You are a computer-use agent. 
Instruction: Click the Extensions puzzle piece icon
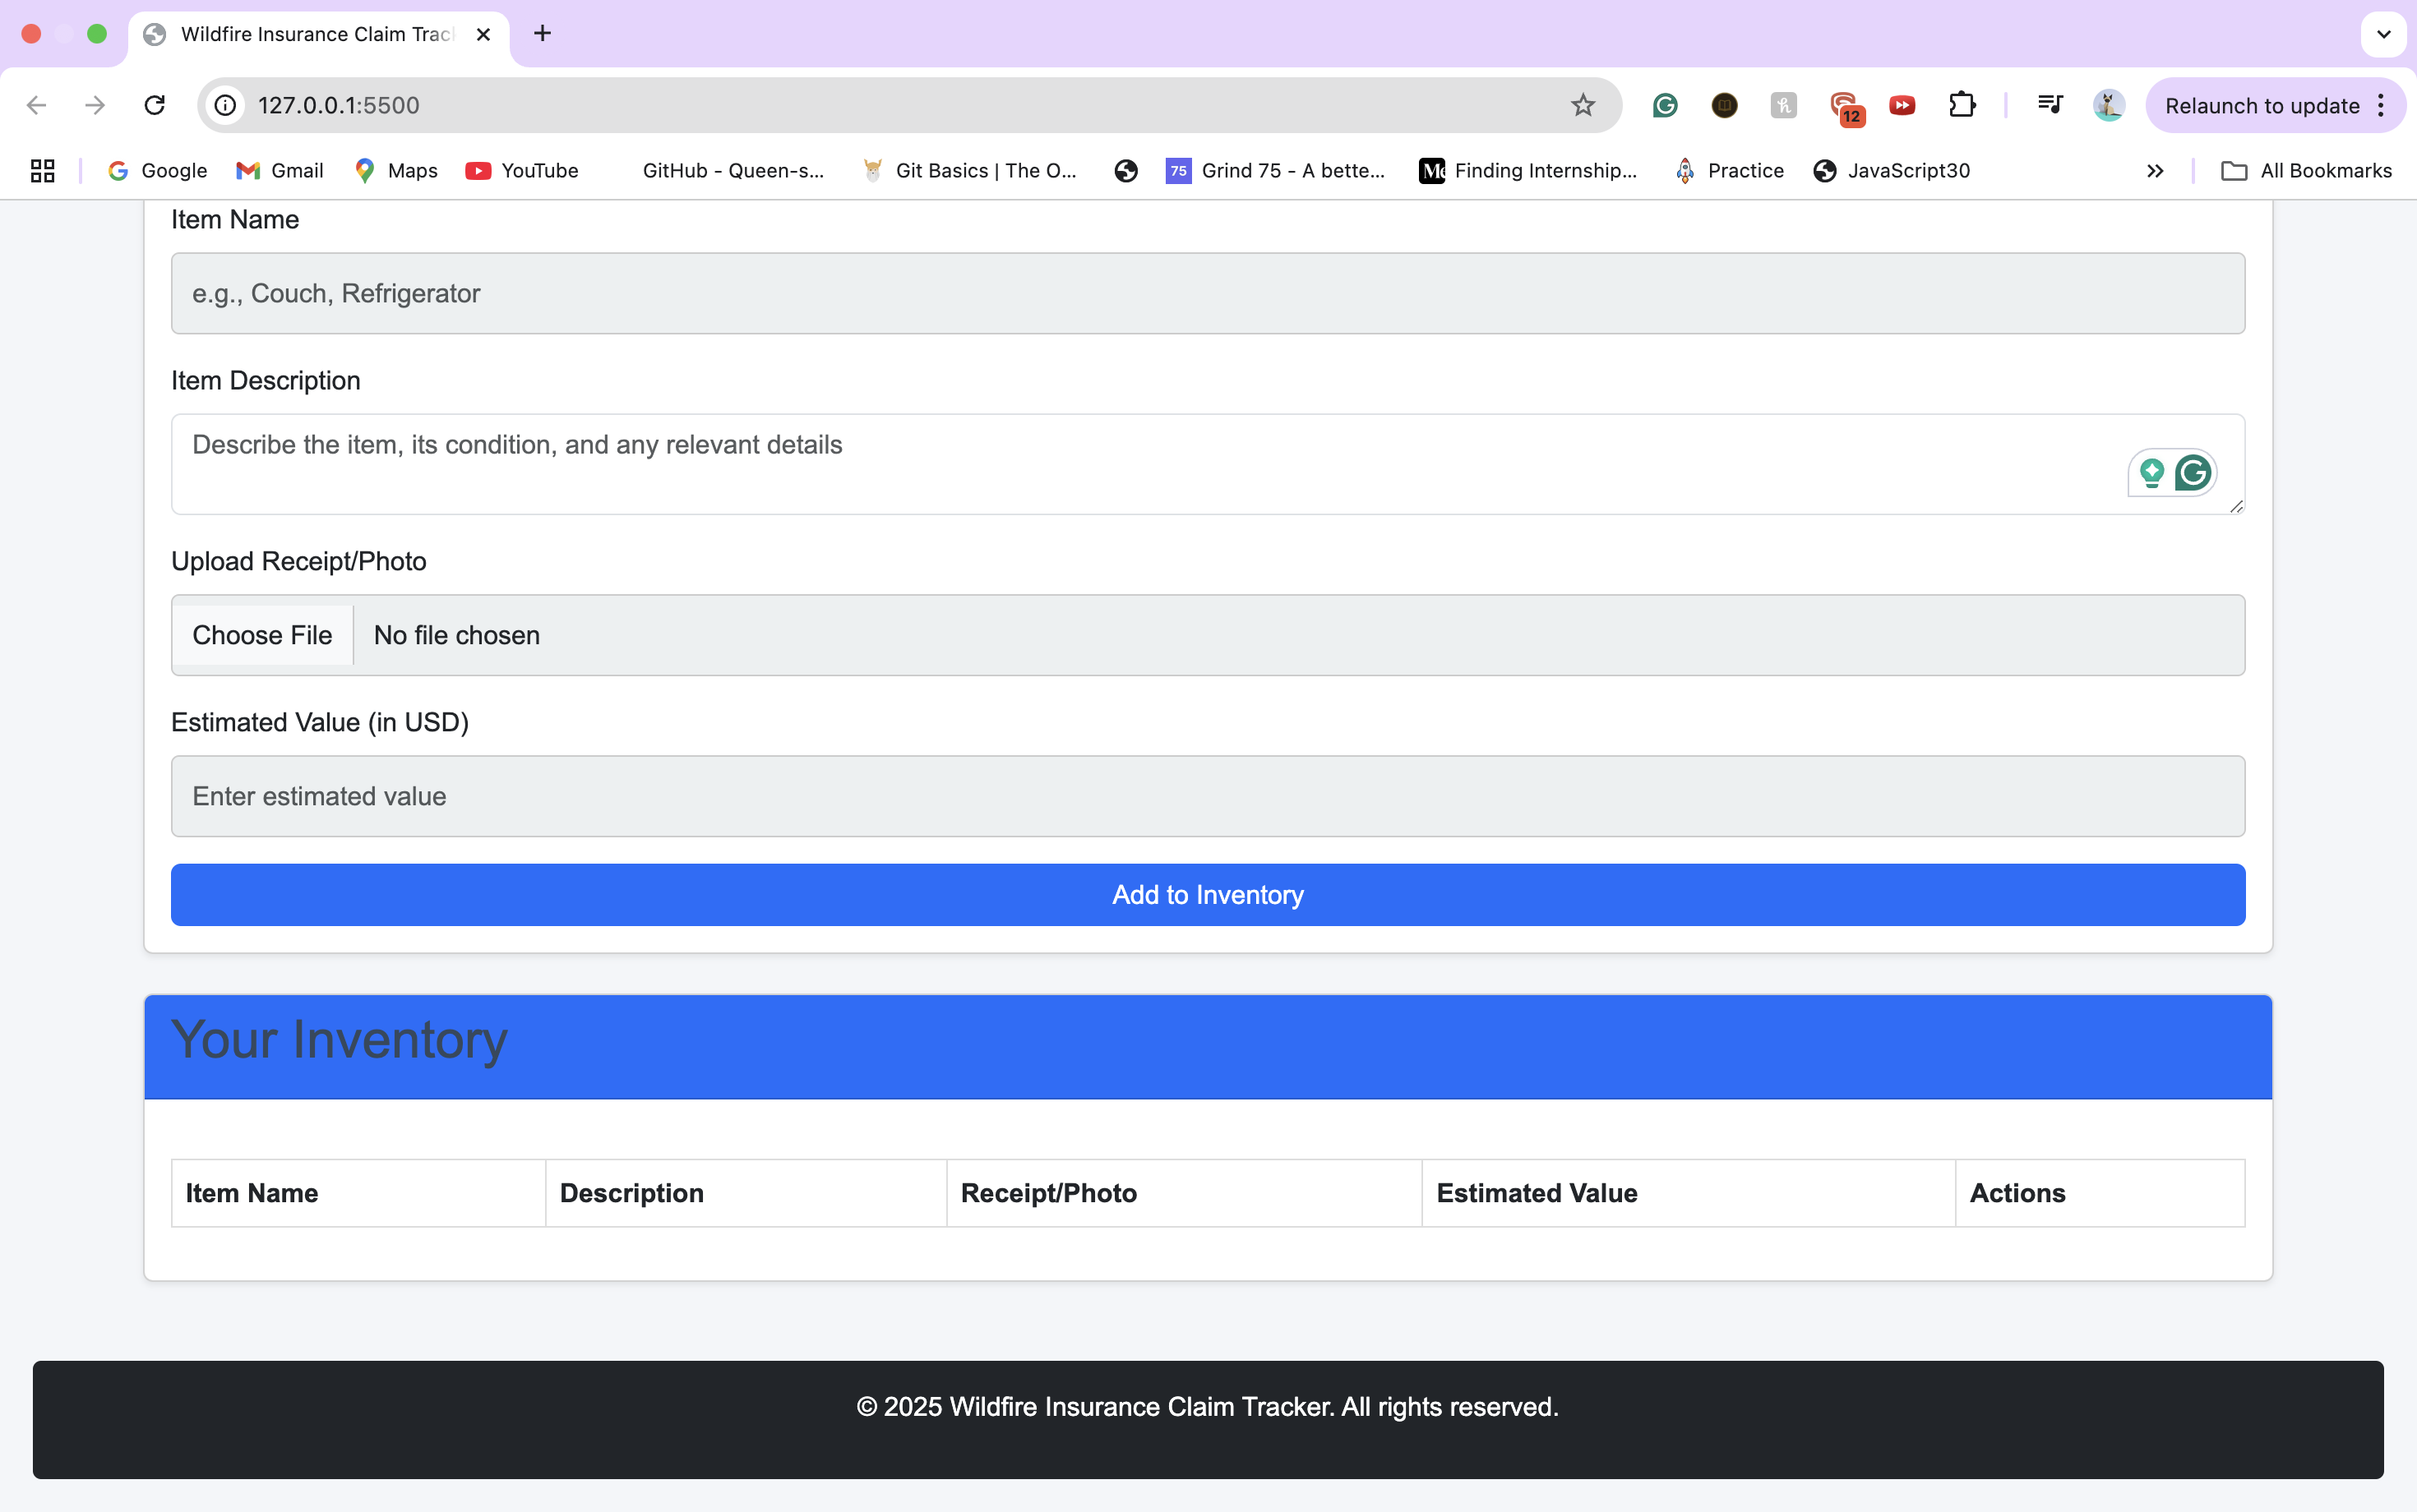coord(1961,105)
